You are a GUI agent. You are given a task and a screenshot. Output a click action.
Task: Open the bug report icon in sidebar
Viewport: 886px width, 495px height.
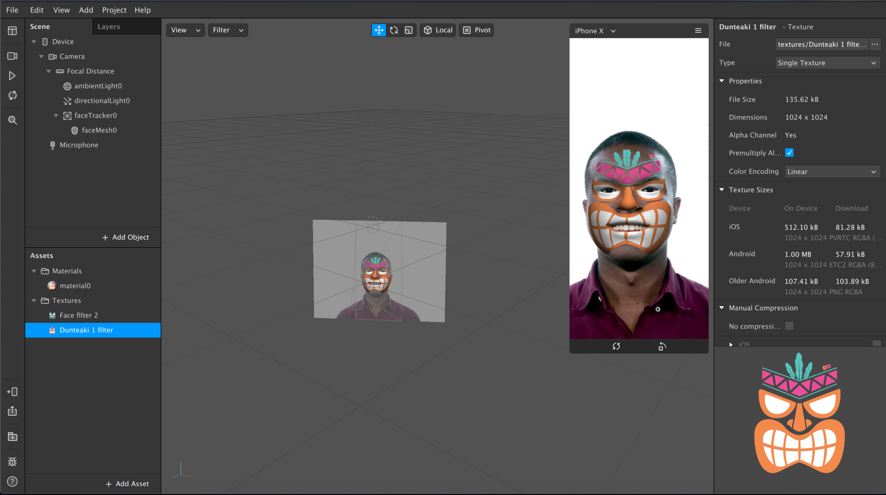12,461
